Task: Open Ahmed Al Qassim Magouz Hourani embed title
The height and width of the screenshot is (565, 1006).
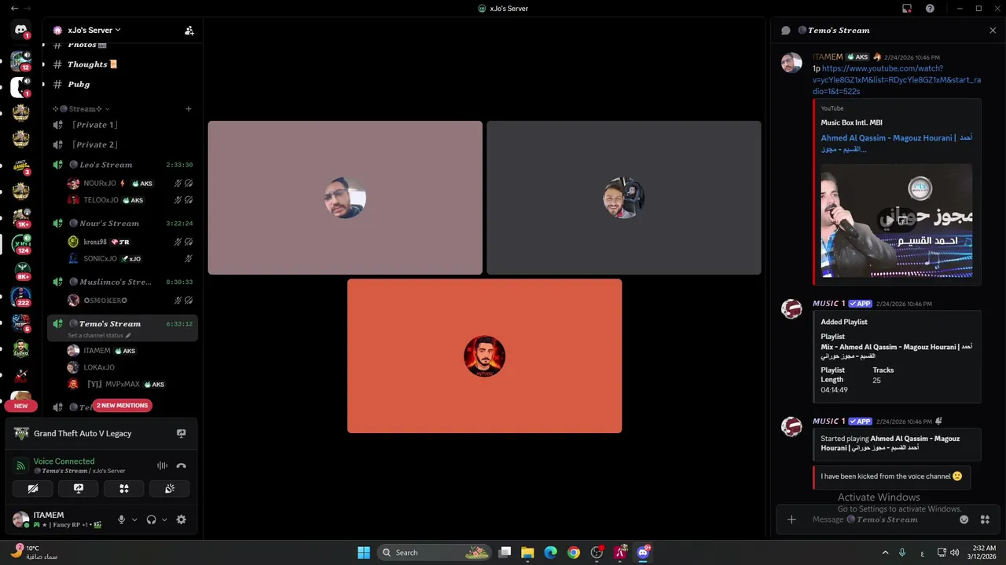Action: click(x=897, y=143)
